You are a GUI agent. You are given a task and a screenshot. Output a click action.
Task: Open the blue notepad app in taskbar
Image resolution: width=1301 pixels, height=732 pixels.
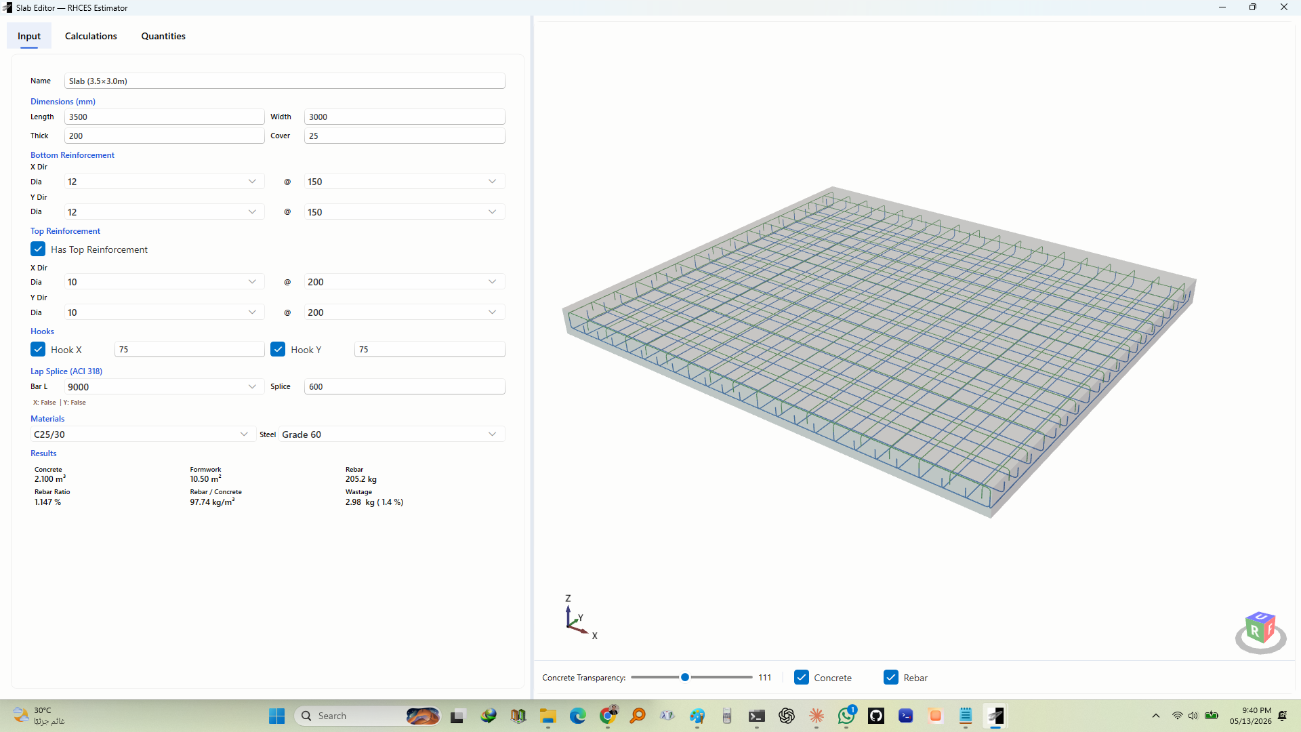pos(966,716)
